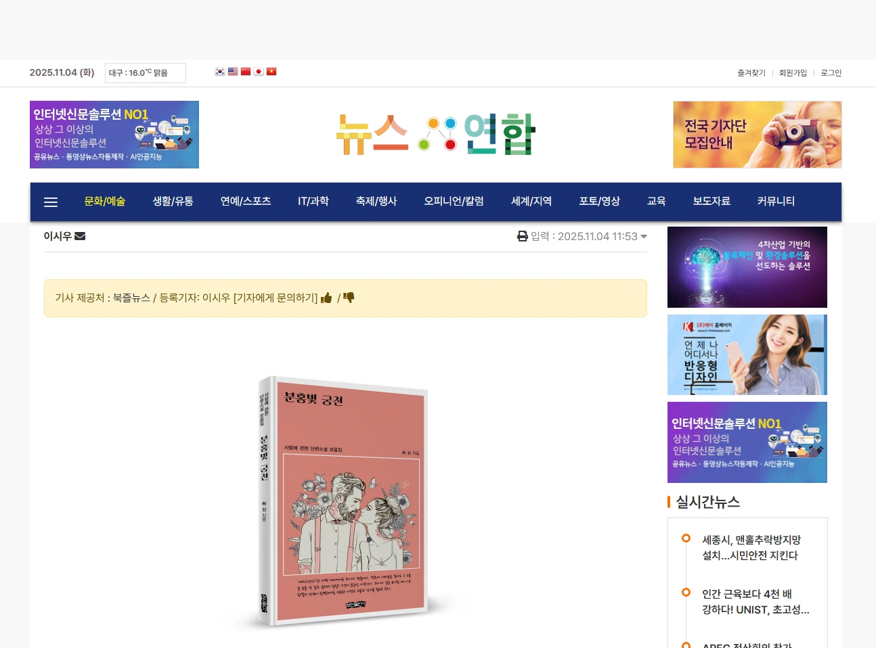The width and height of the screenshot is (876, 648).
Task: Select the Japan flag icon
Action: 259,72
